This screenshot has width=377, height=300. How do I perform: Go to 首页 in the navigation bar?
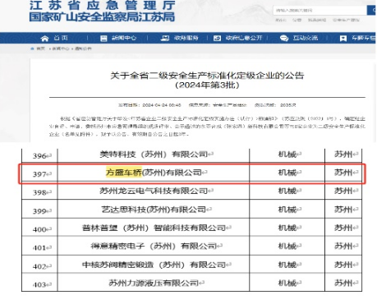61,38
